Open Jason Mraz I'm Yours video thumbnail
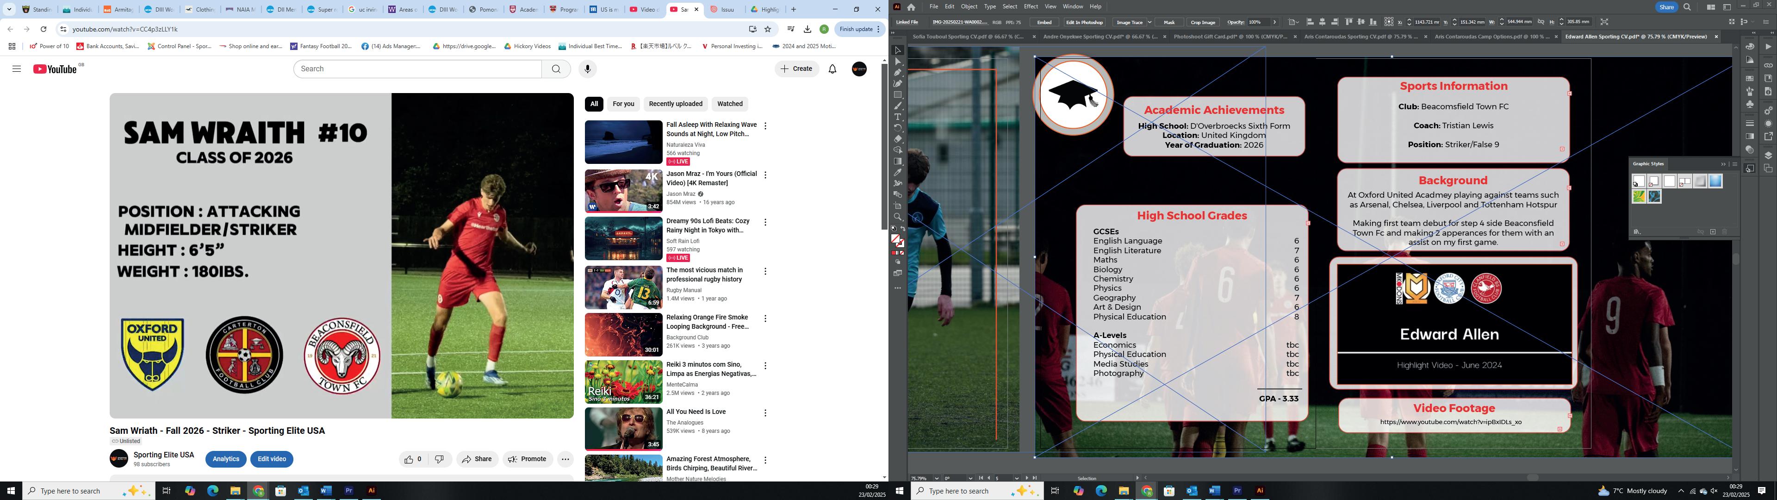The width and height of the screenshot is (1777, 500). pos(624,191)
